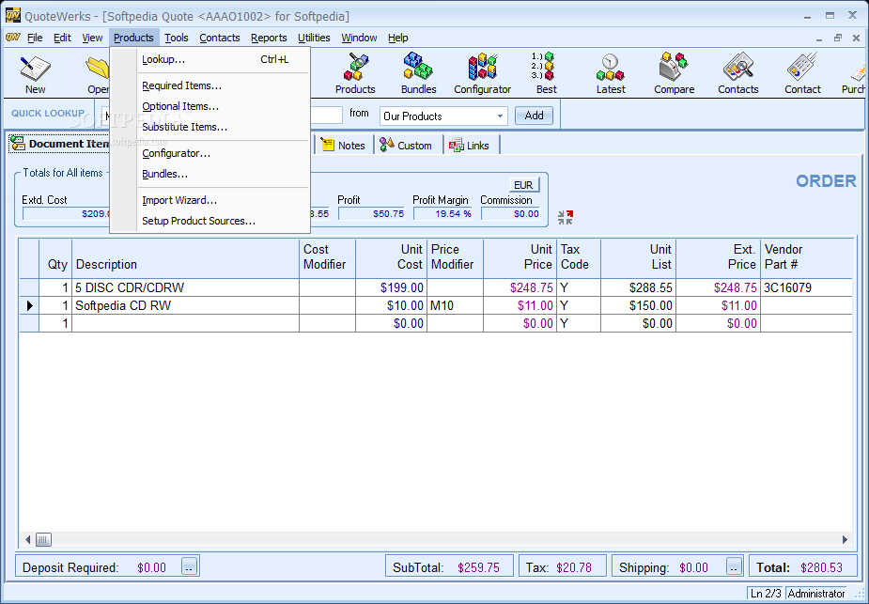Open the Utilities menu
The image size is (869, 604).
(314, 38)
